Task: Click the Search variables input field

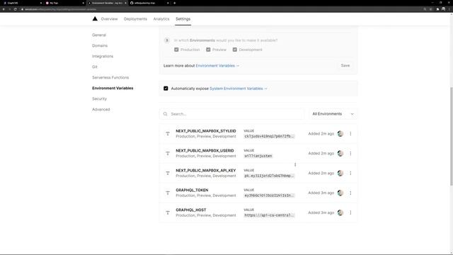Action: point(231,114)
